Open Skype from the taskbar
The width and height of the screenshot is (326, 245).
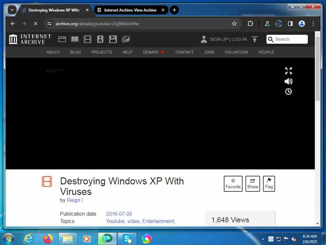127,239
